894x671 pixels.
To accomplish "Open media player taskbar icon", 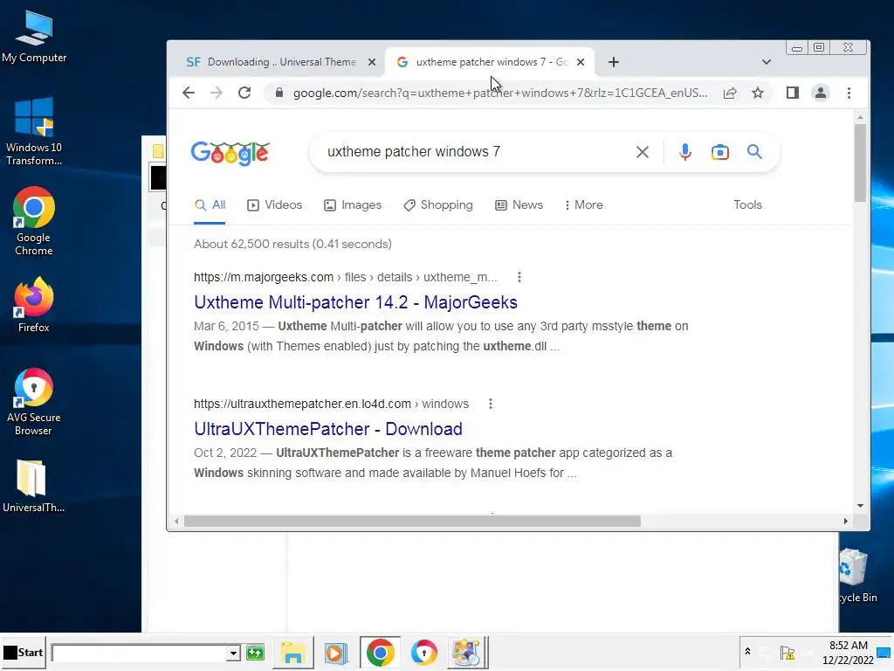I will click(x=336, y=653).
